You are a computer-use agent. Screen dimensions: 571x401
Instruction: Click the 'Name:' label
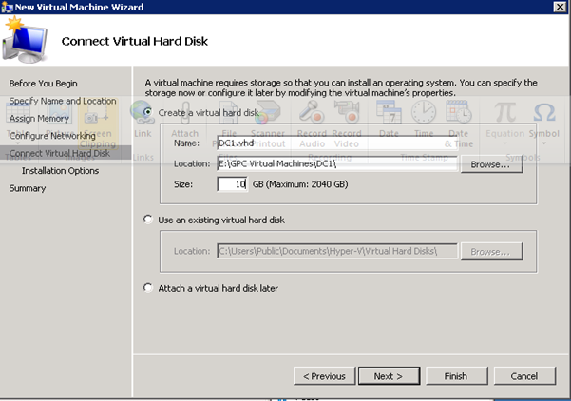coord(186,143)
